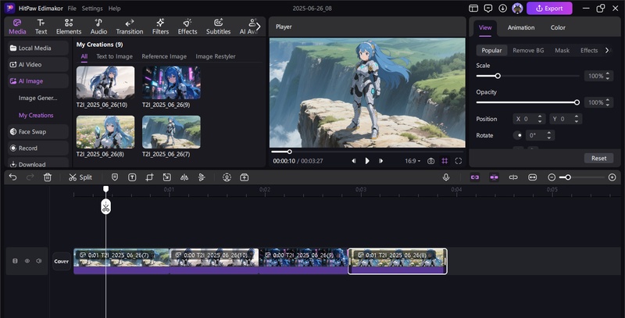Screen dimensions: 625x318
Task: Select thumbnail T2I_2025_06_26(9)
Action: (x=171, y=83)
